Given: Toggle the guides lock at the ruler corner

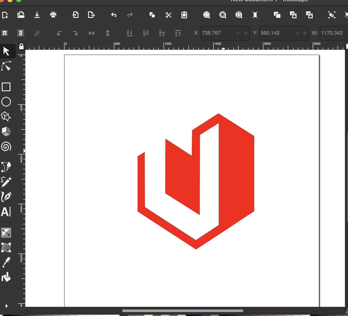Looking at the screenshot, I should point(21,46).
